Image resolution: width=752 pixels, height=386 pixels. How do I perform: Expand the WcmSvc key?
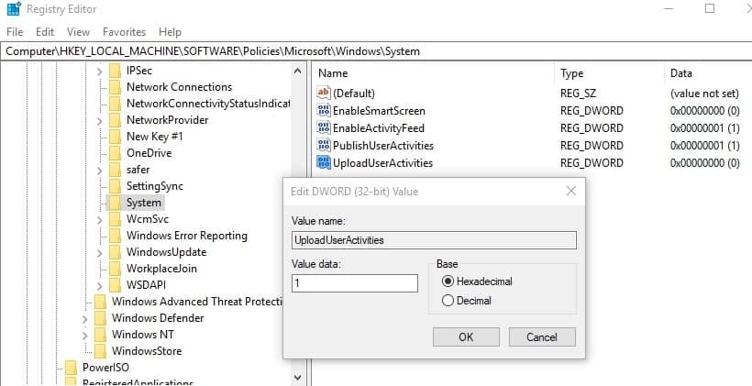[99, 220]
